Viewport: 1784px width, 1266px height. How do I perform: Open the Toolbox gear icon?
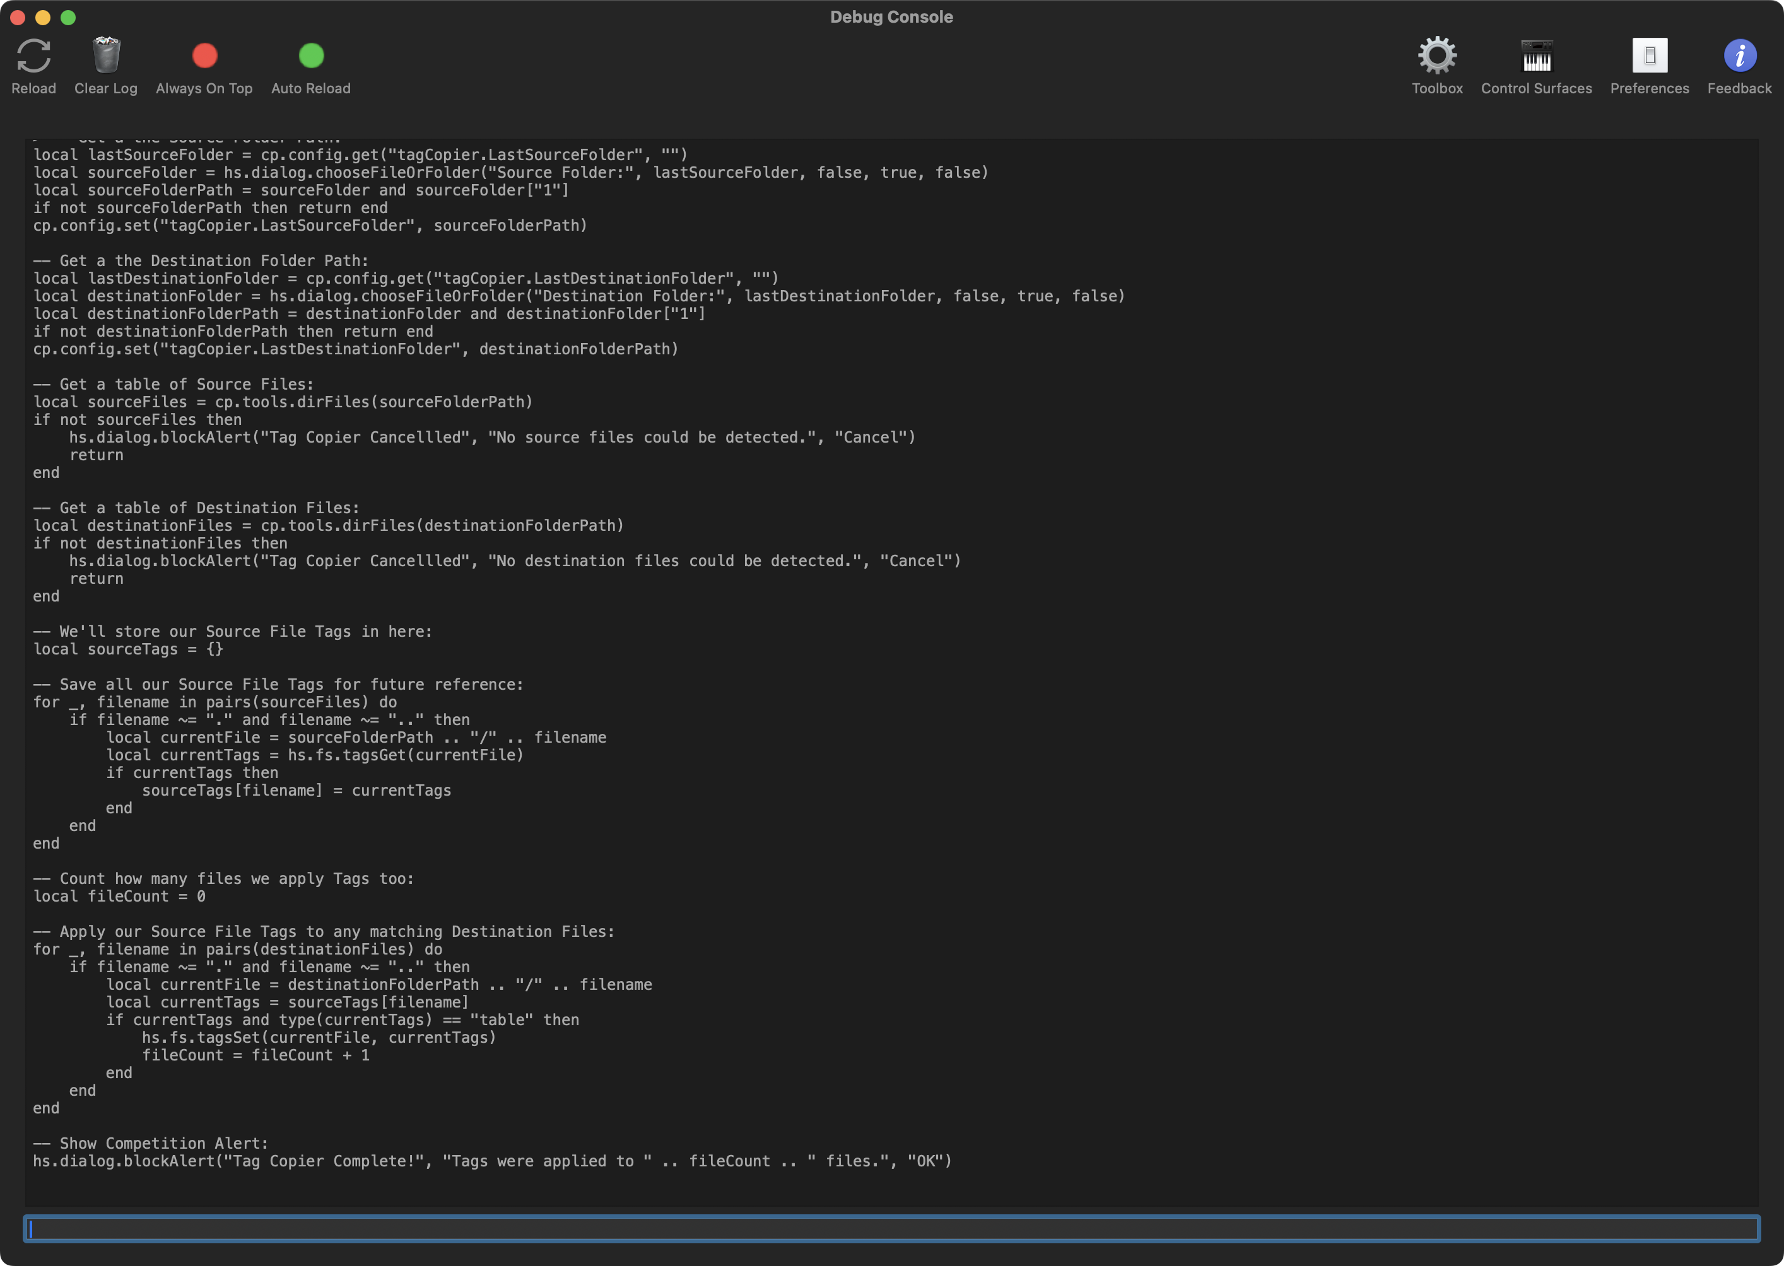[x=1437, y=55]
